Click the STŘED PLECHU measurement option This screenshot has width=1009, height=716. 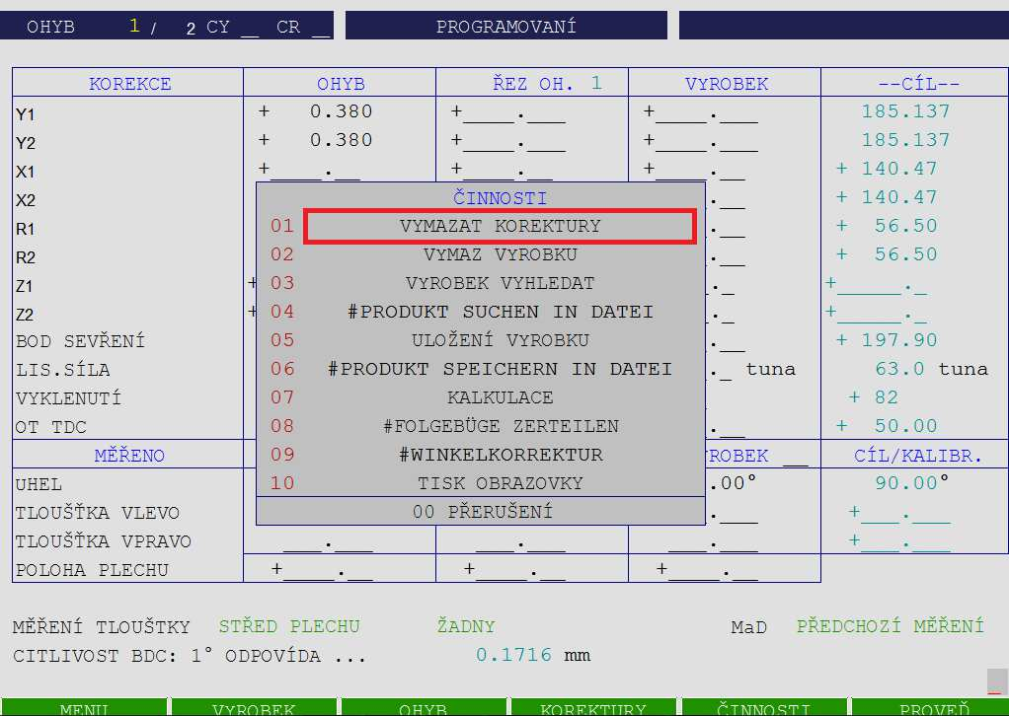(x=289, y=626)
